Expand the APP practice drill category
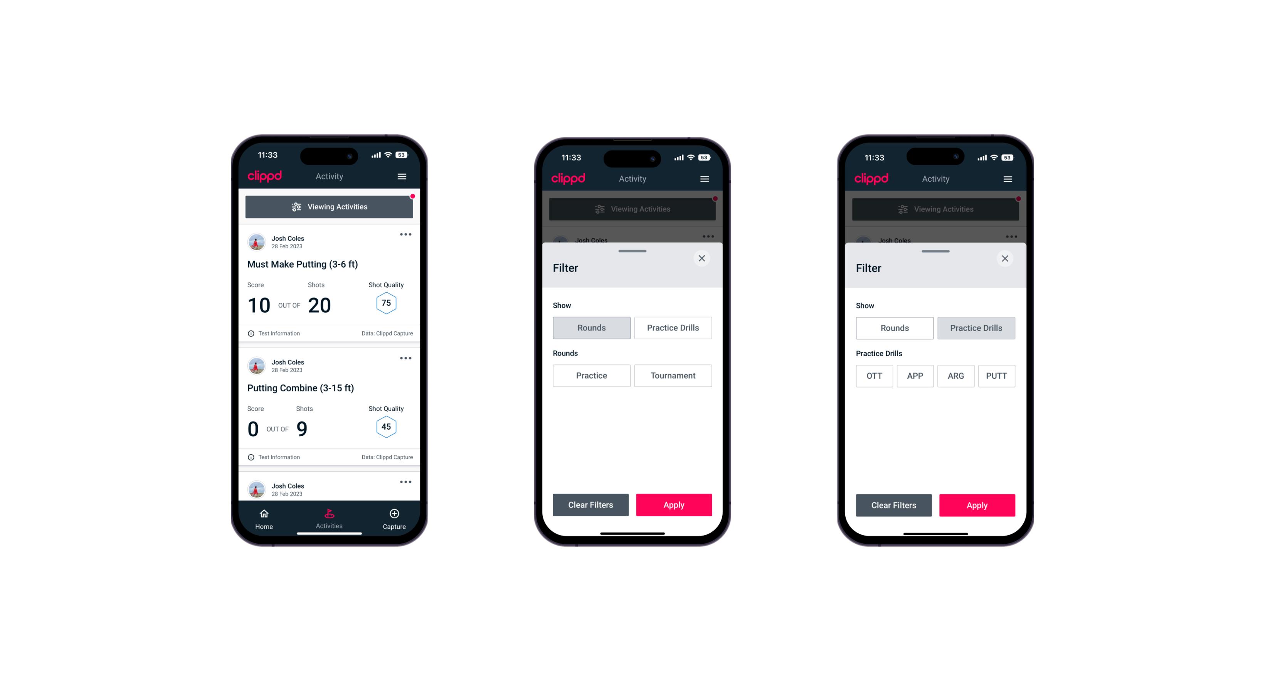 [x=915, y=375]
